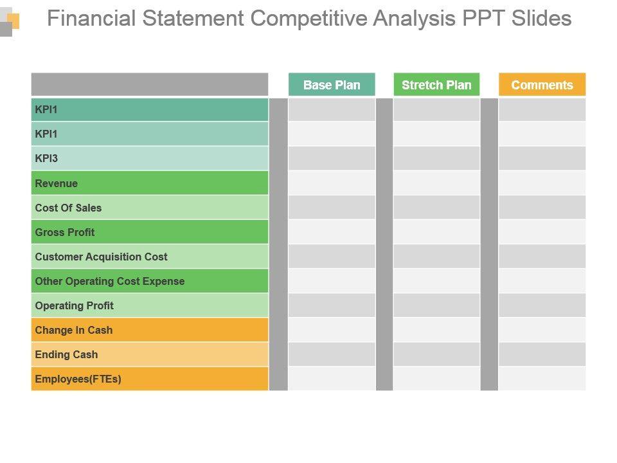Click the Comments cell for KPI3

pyautogui.click(x=542, y=158)
